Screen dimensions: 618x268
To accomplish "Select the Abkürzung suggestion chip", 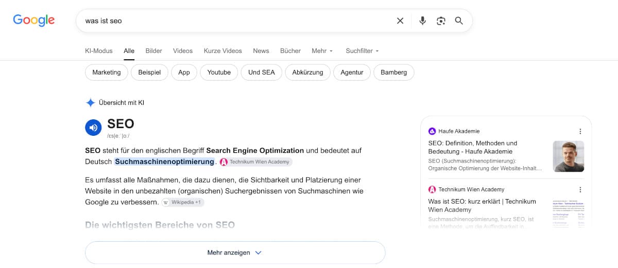I will (x=307, y=73).
